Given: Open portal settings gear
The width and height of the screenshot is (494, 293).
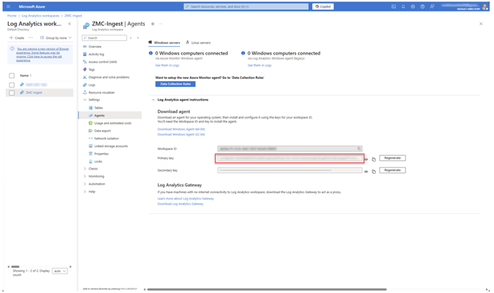Looking at the screenshot, I should 413,6.
